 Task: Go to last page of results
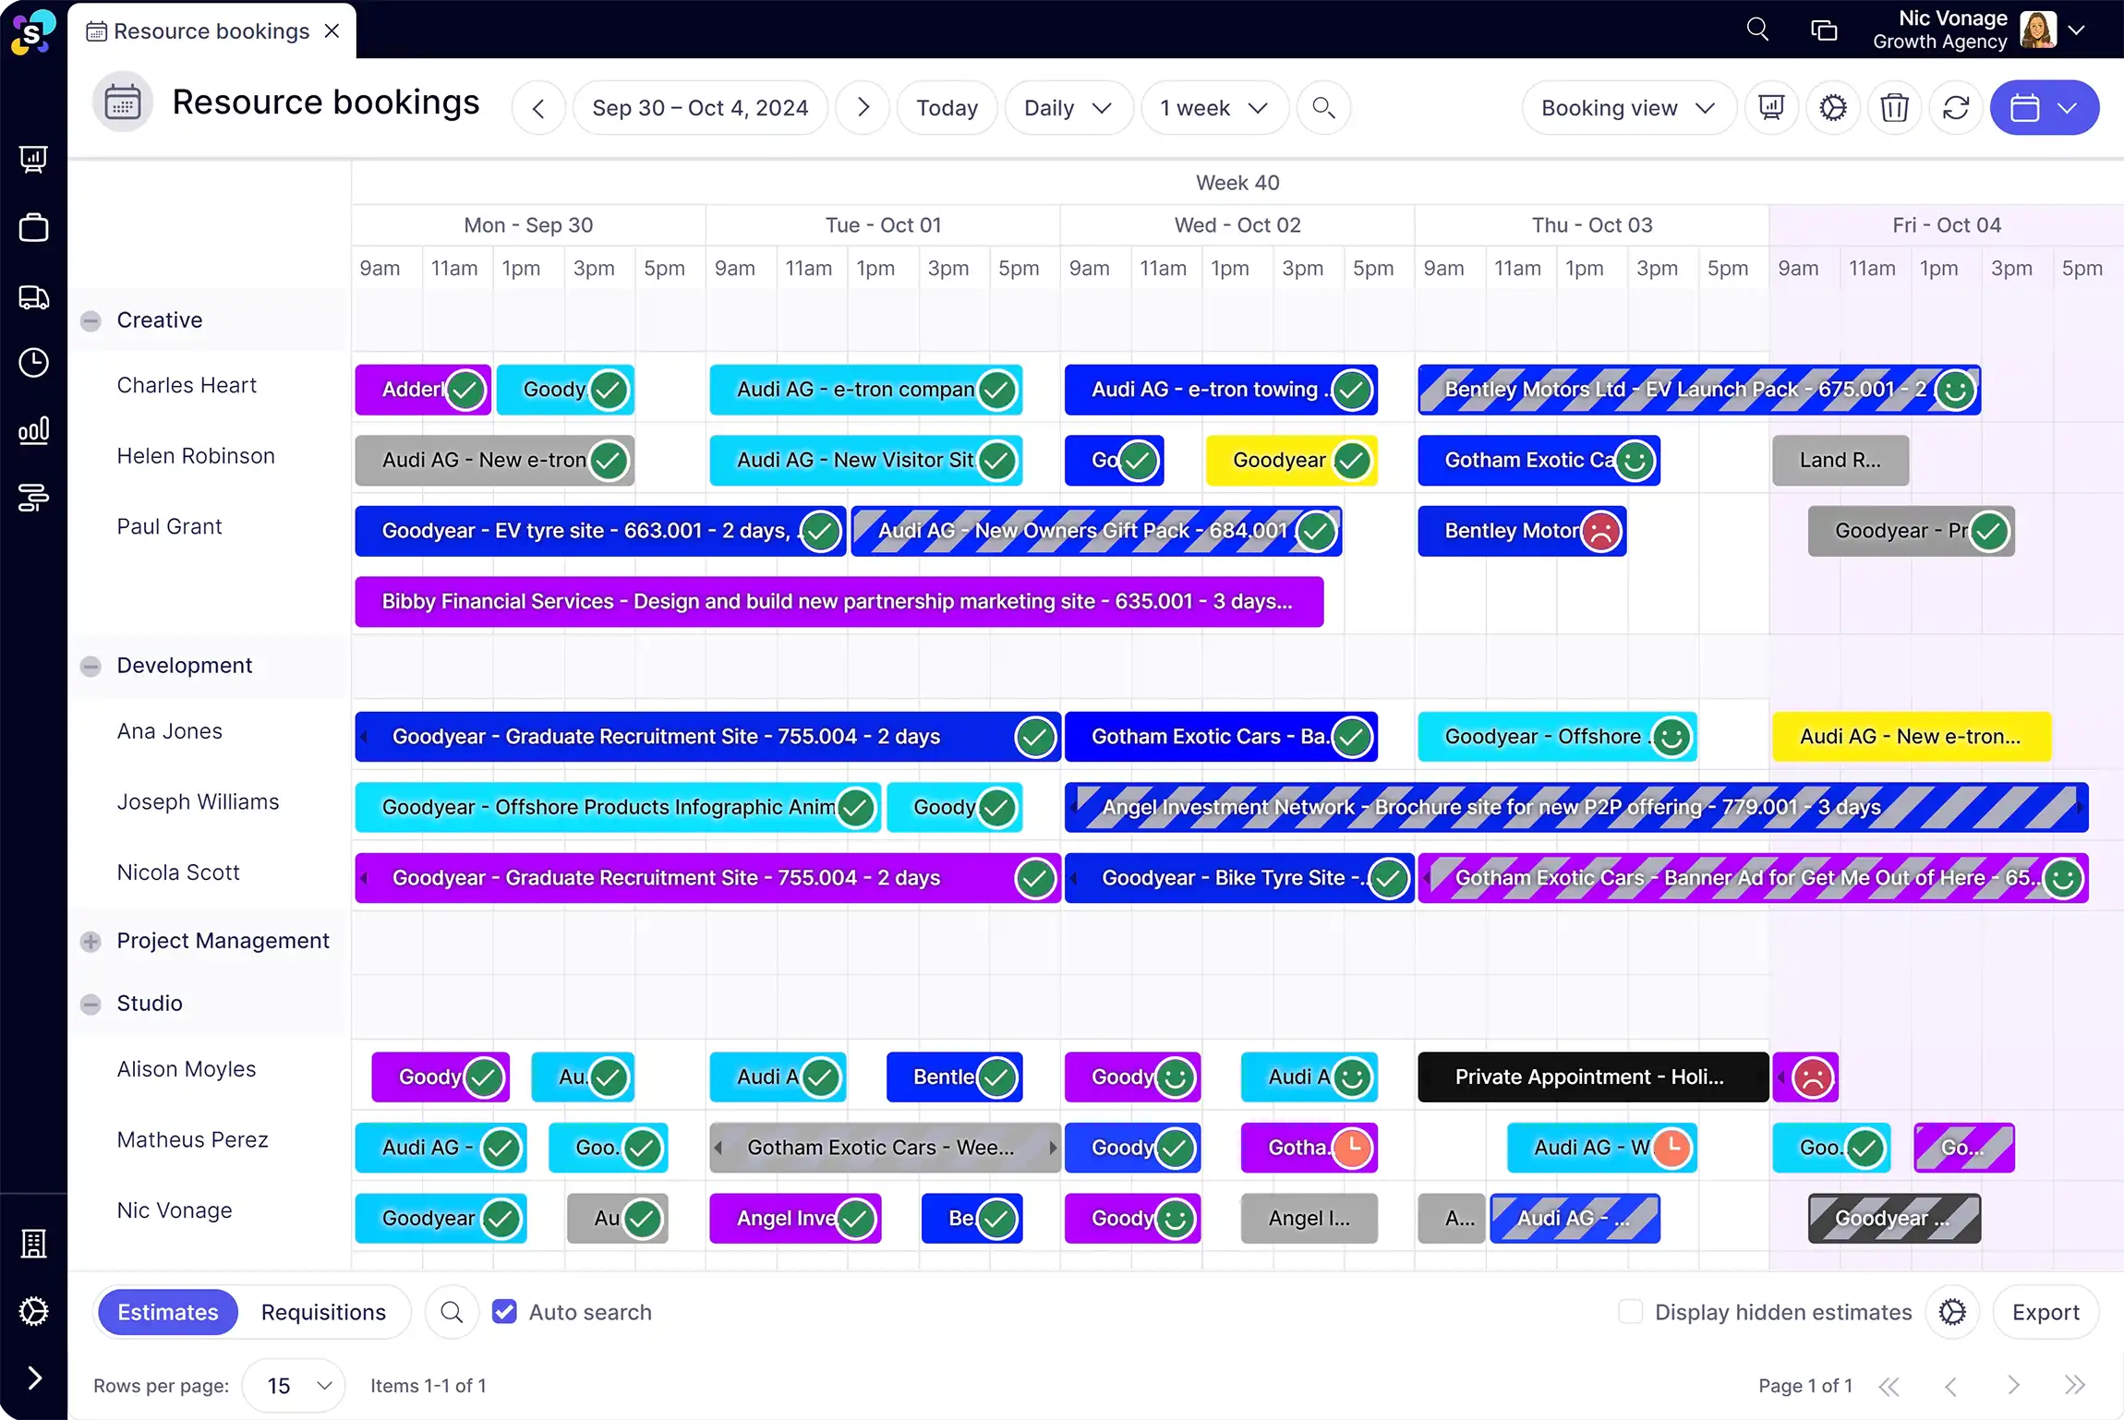(2075, 1386)
